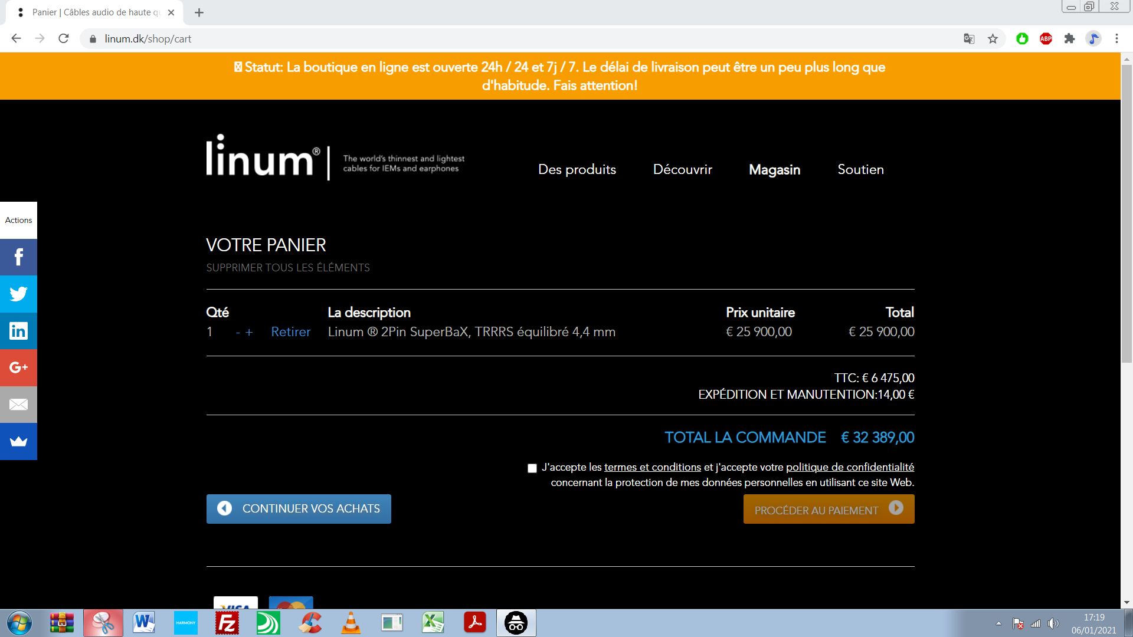Click the Twitter share icon
Viewport: 1133px width, 637px height.
18,294
